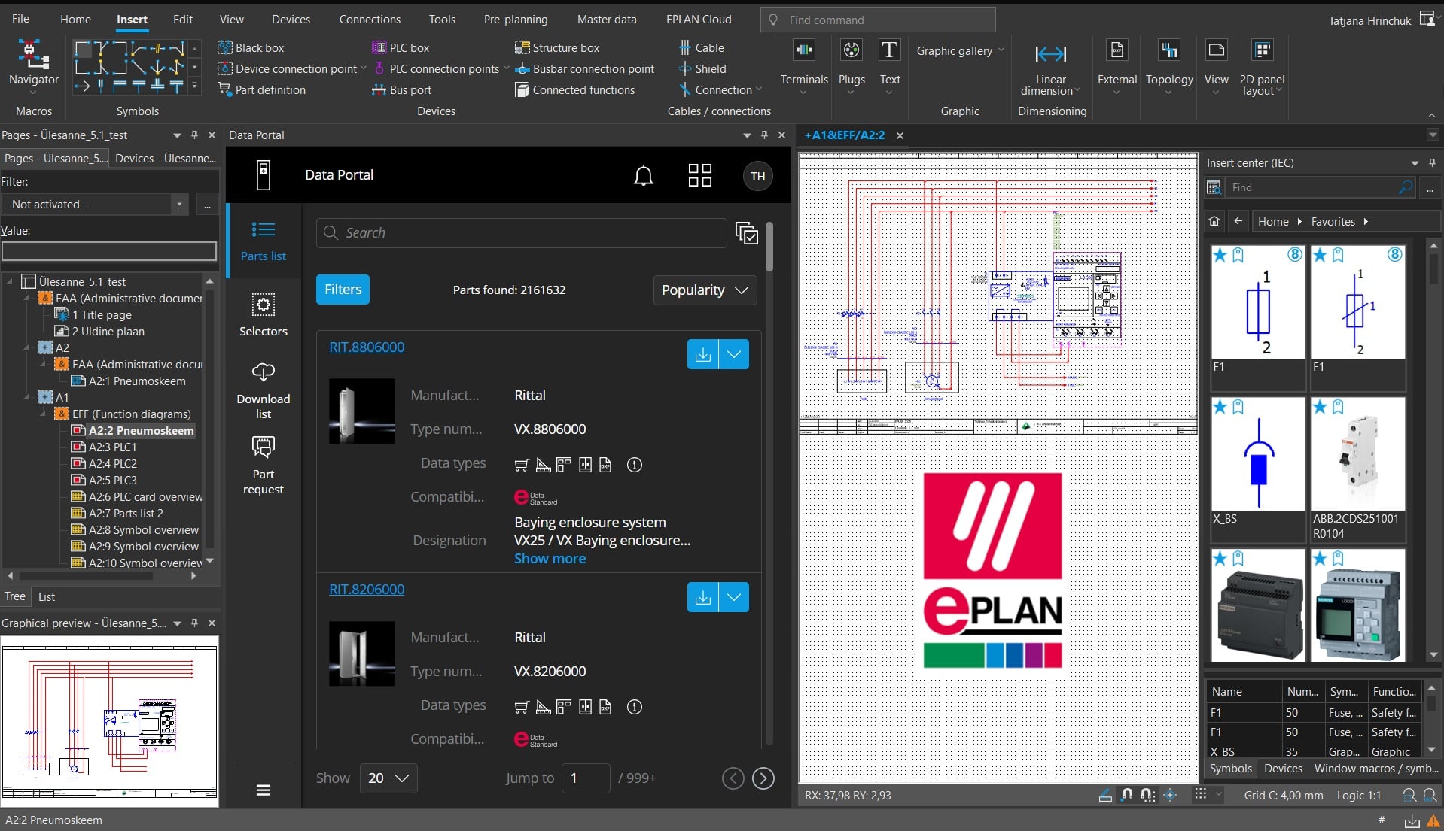Open the Edit ribbon tab
1444x831 pixels.
[x=182, y=20]
